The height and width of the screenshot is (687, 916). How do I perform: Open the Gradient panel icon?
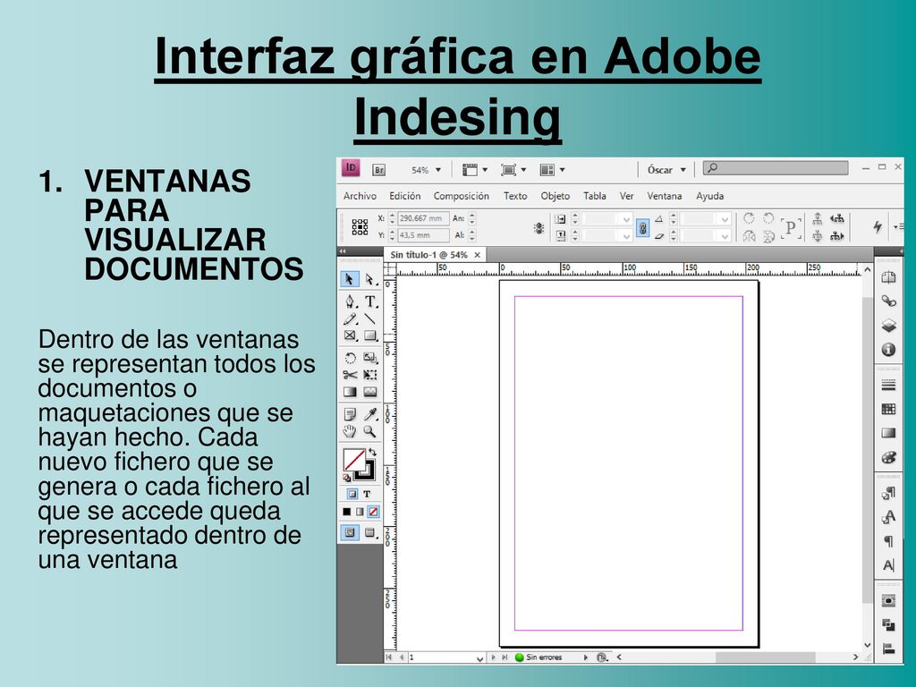tap(888, 433)
